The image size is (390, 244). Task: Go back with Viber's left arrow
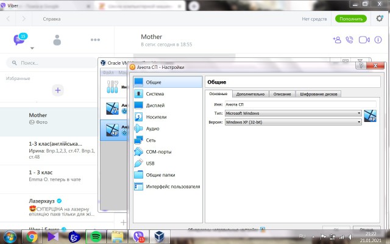tap(8, 19)
